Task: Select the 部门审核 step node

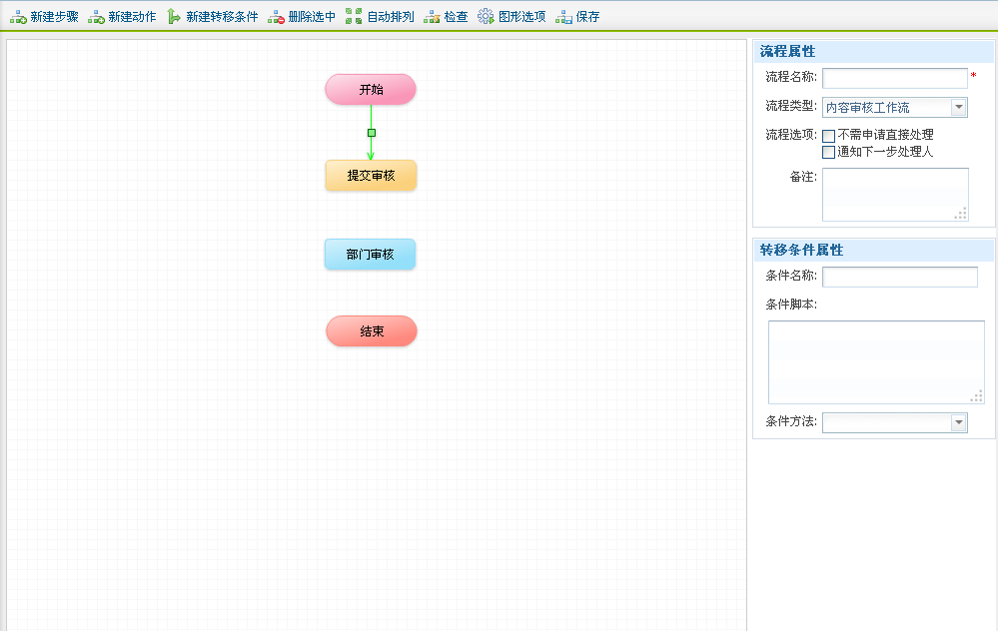Action: (x=370, y=255)
